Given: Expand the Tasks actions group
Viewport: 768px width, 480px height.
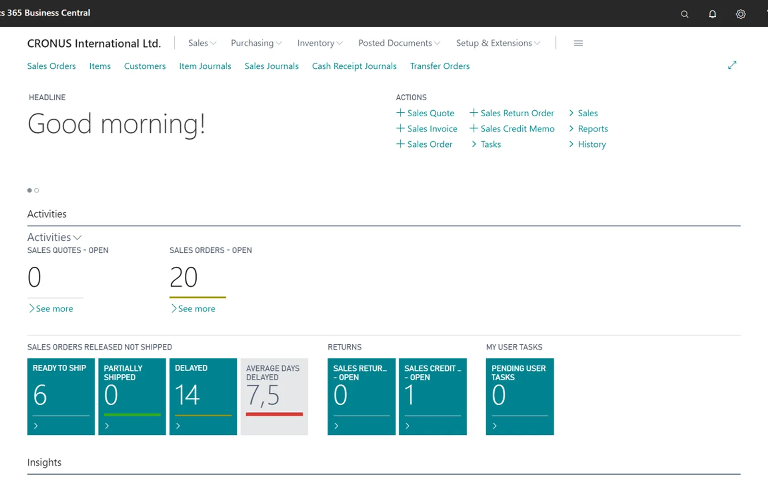Looking at the screenshot, I should pyautogui.click(x=486, y=144).
